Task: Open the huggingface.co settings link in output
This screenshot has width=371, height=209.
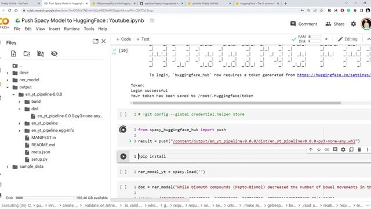Action: (x=334, y=75)
